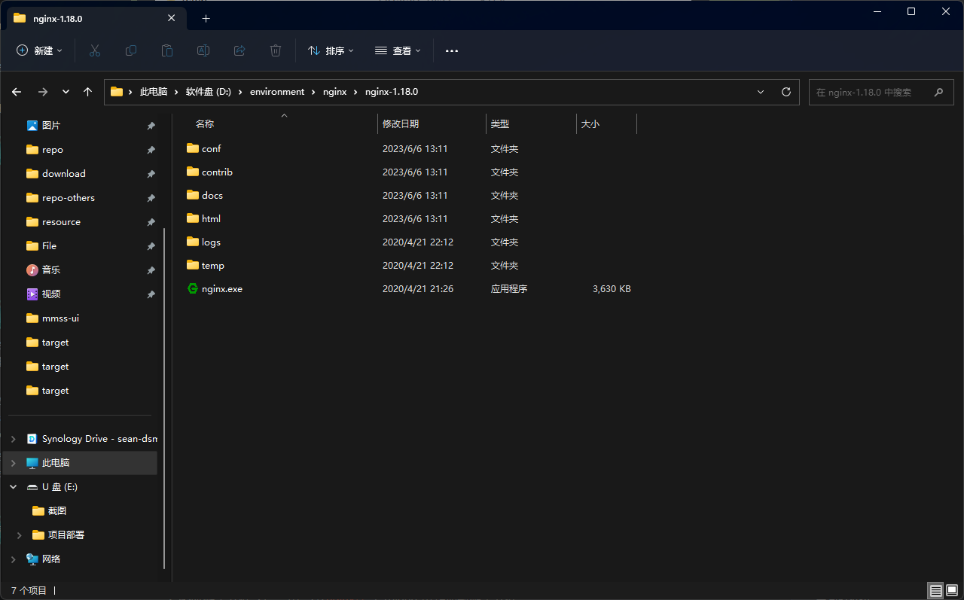Image resolution: width=964 pixels, height=600 pixels.
Task: Expand the 项目部署 folder in the sidebar
Action: tap(19, 535)
